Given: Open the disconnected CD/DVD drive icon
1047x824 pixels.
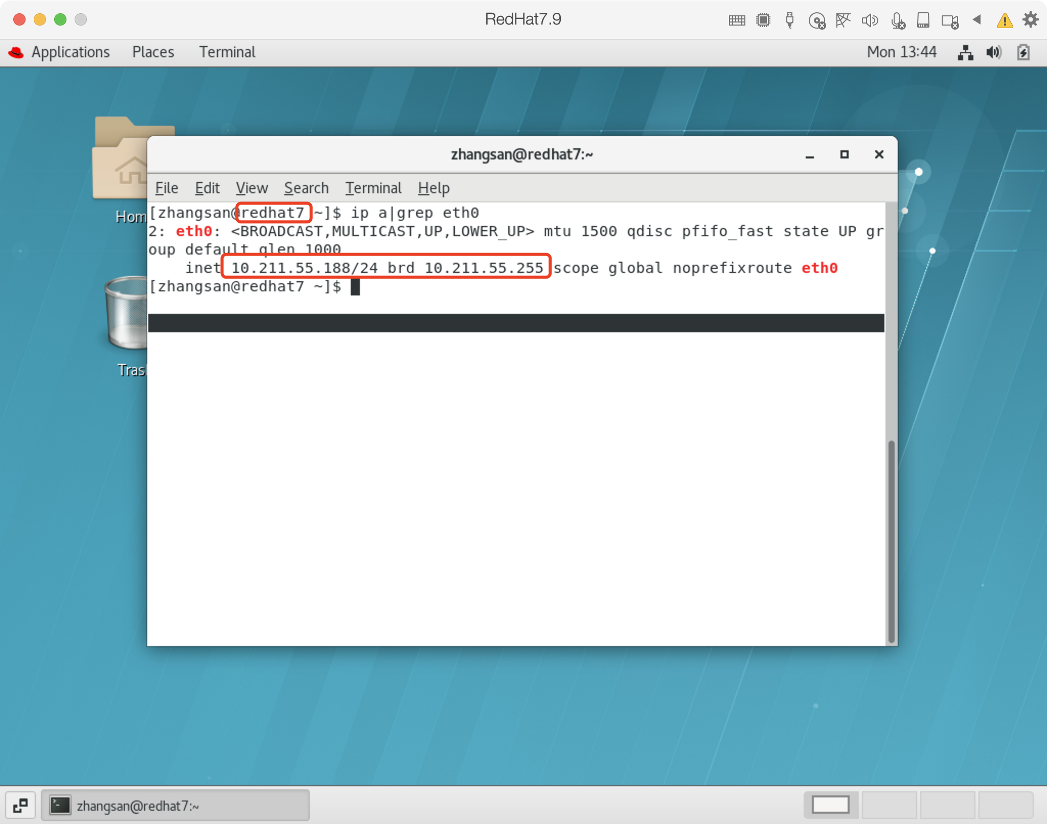Looking at the screenshot, I should tap(817, 21).
